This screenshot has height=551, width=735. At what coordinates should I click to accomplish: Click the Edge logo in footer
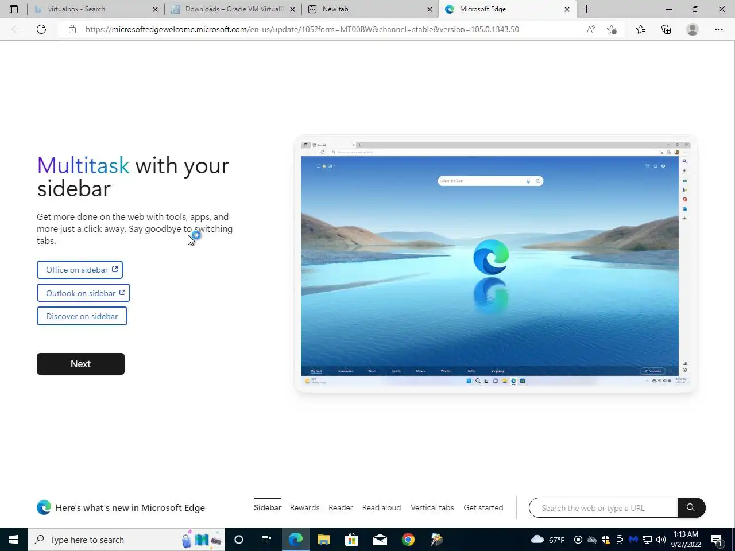tap(44, 507)
